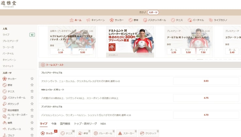This screenshot has height=137, width=241.
Task: Click the Yuugado logo
Action: [x=8, y=4]
